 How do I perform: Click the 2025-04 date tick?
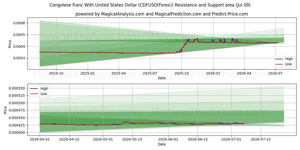(118, 73)
